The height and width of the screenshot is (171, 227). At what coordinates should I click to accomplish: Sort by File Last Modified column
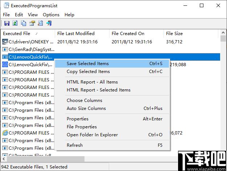point(82,34)
